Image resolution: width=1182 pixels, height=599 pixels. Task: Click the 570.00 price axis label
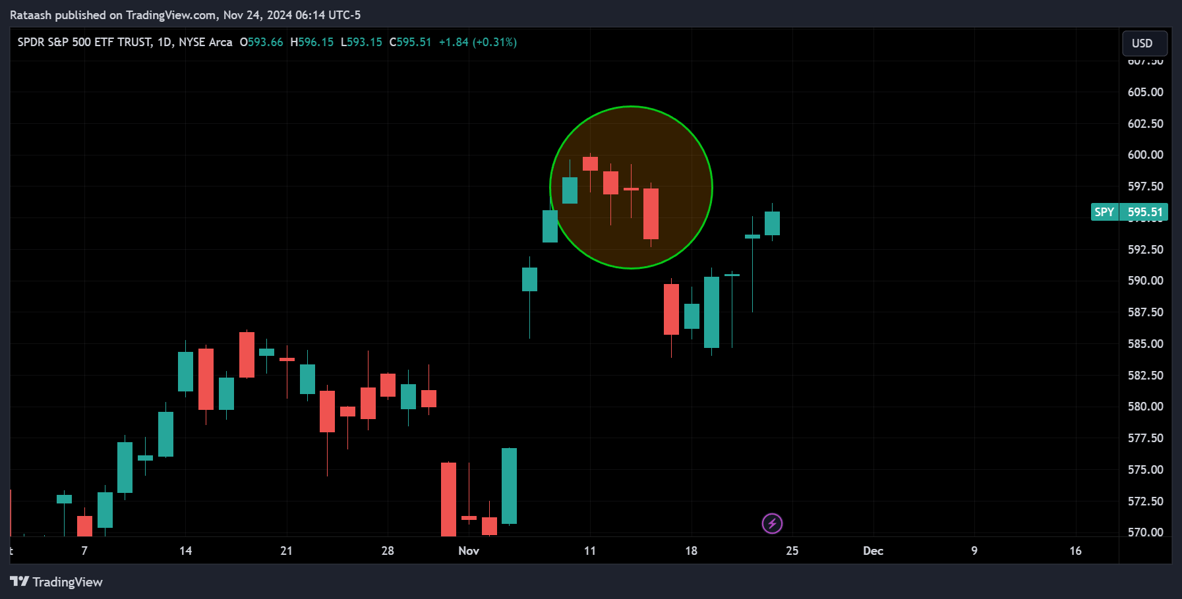coord(1145,532)
